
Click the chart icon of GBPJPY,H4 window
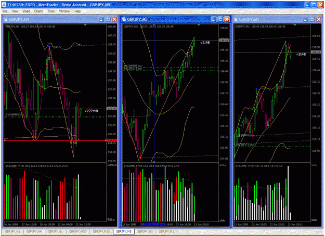coord(6,19)
